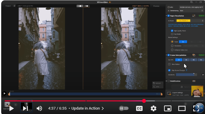
Task: Select the Scale radio option
Action: 172,42
